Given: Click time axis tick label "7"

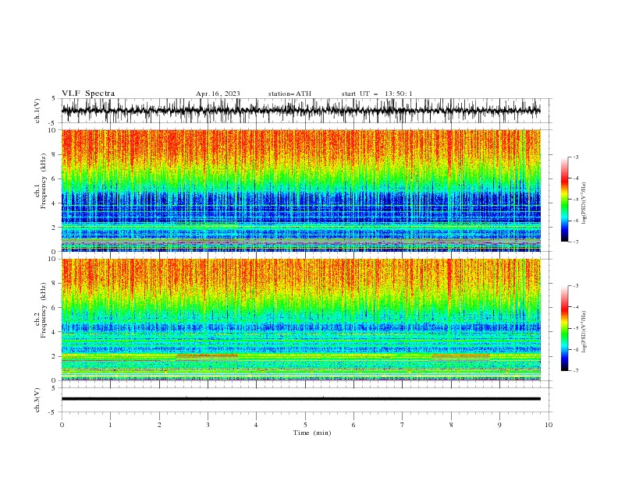Looking at the screenshot, I should 403,425.
